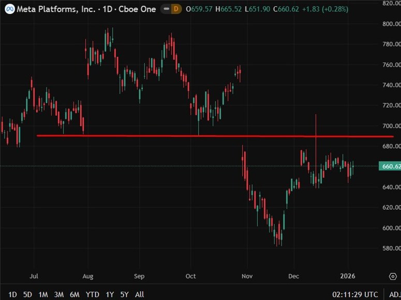Display All historical data
The height and width of the screenshot is (300, 401).
[139, 294]
